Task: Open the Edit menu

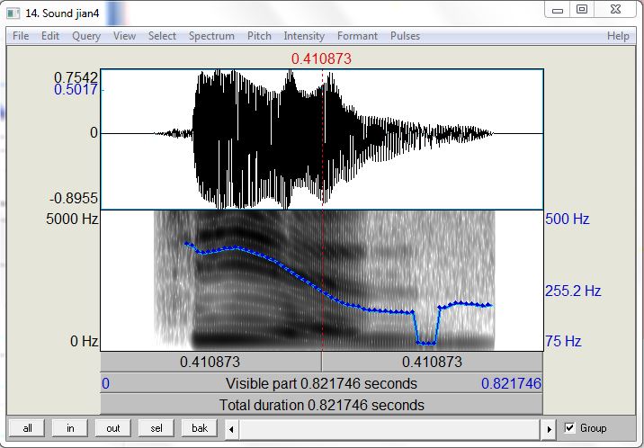Action: click(50, 36)
